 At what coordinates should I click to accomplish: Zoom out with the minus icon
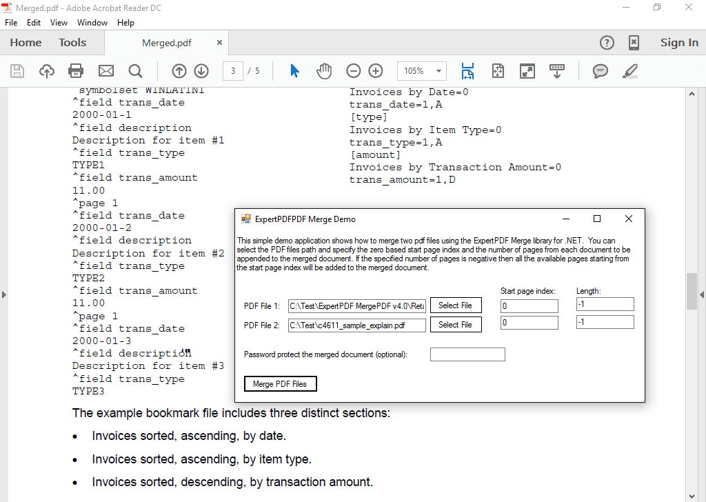tap(354, 71)
